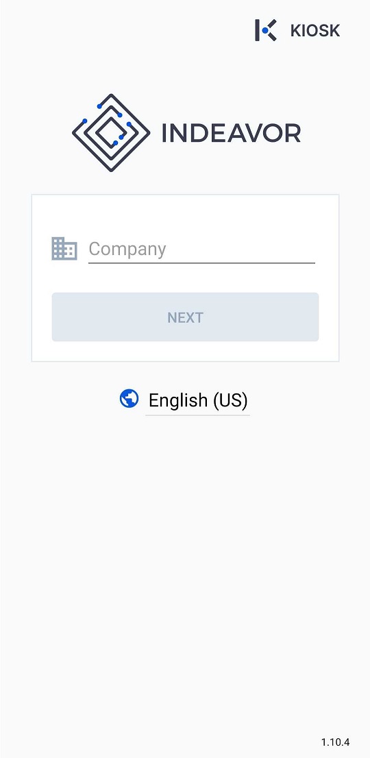Click empty background below the language selector
The height and width of the screenshot is (758, 370).
(185, 556)
